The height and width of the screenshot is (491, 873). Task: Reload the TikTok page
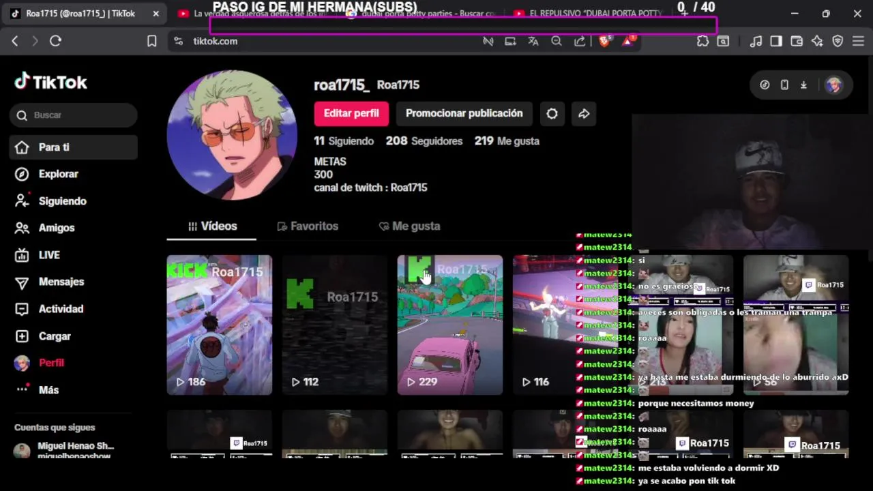56,41
